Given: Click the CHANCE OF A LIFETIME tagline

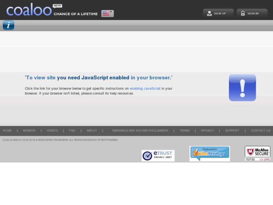Looking at the screenshot, I should click(75, 14).
